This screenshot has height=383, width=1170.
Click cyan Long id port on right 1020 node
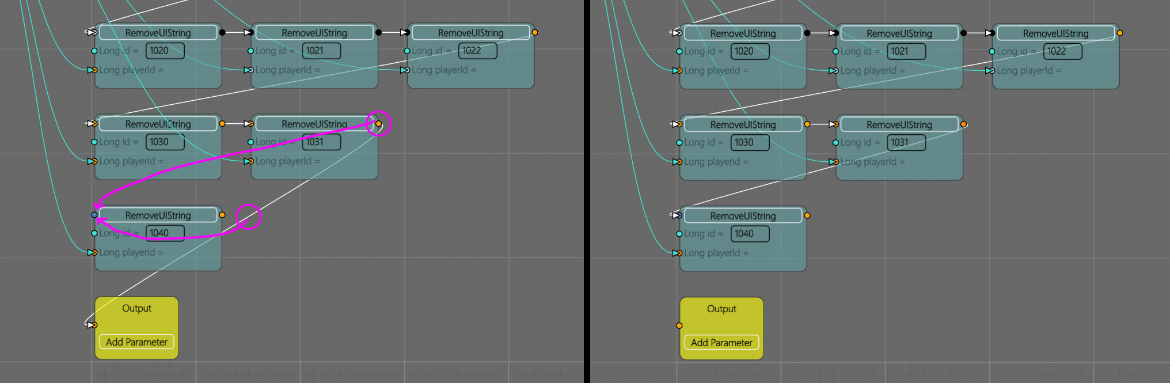[x=679, y=51]
